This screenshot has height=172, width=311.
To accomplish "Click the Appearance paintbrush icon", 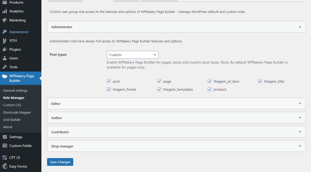I will pyautogui.click(x=5, y=32).
